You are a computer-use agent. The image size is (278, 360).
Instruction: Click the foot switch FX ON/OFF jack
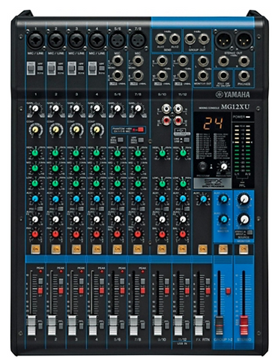click(223, 76)
